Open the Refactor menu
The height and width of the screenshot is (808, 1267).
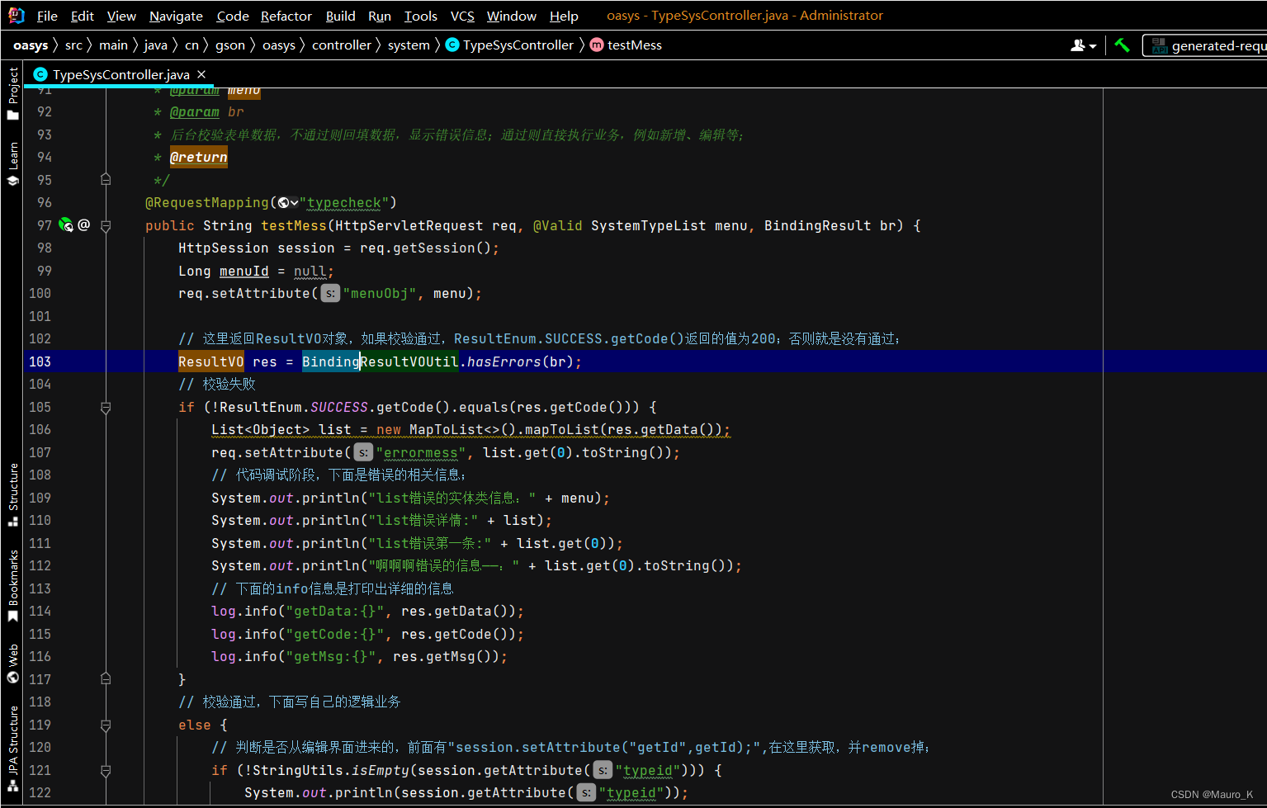point(286,15)
